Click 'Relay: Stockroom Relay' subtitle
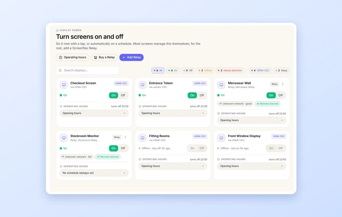This screenshot has width=342, height=217. coord(84,140)
